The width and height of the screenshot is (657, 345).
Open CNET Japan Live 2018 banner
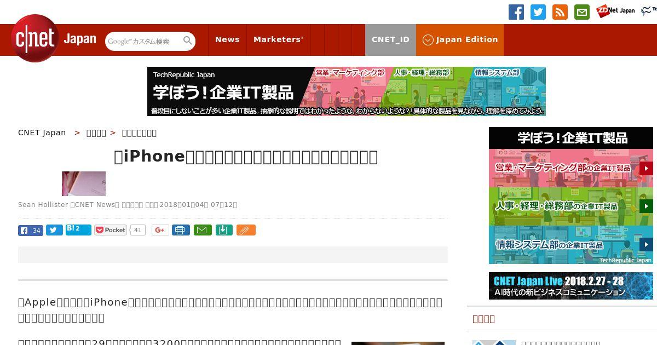tap(571, 286)
